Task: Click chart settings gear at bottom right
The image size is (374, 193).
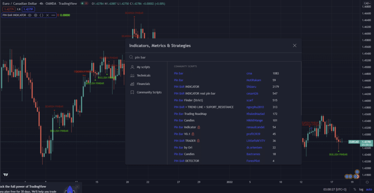Action: click(367, 182)
